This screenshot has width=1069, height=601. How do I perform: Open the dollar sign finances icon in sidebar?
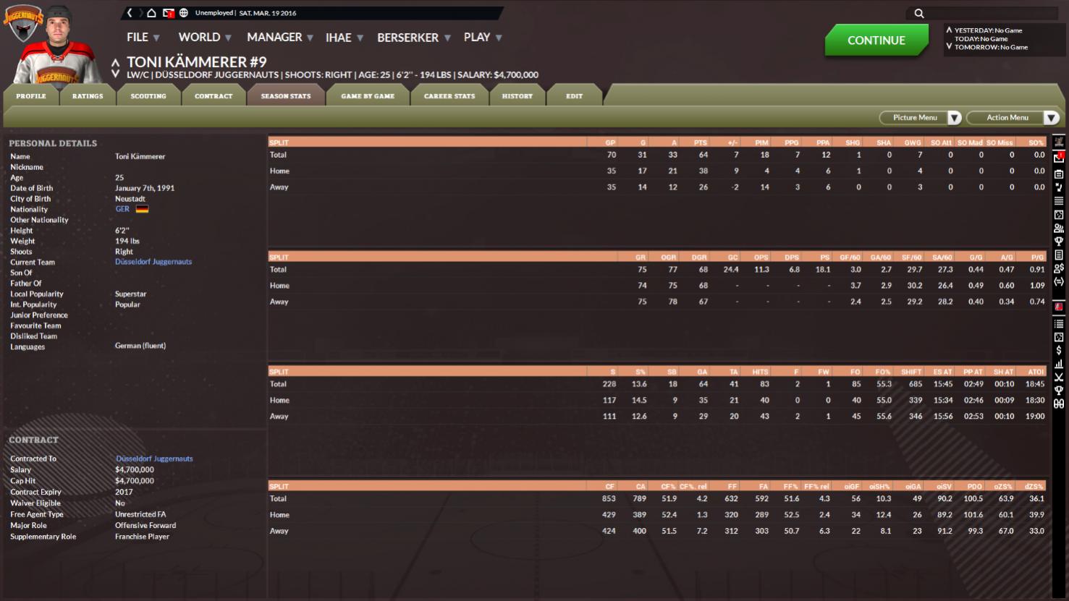coord(1059,351)
